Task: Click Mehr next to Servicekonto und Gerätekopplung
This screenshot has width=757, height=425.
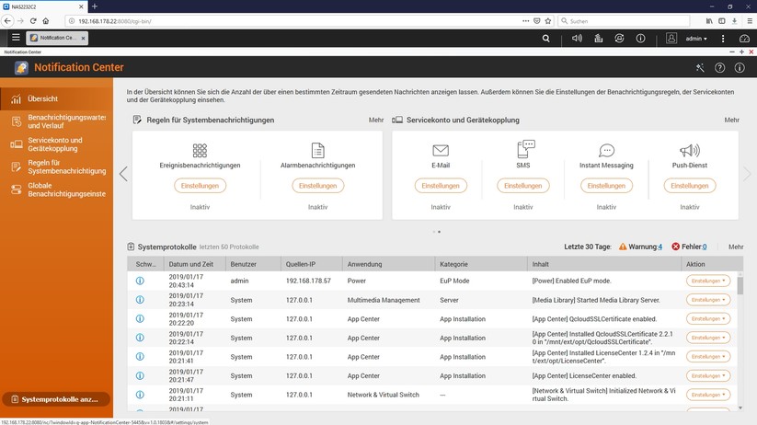Action: pyautogui.click(x=731, y=120)
